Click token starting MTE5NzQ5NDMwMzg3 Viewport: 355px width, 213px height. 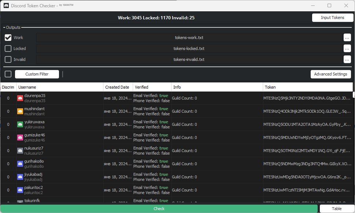click(x=307, y=164)
